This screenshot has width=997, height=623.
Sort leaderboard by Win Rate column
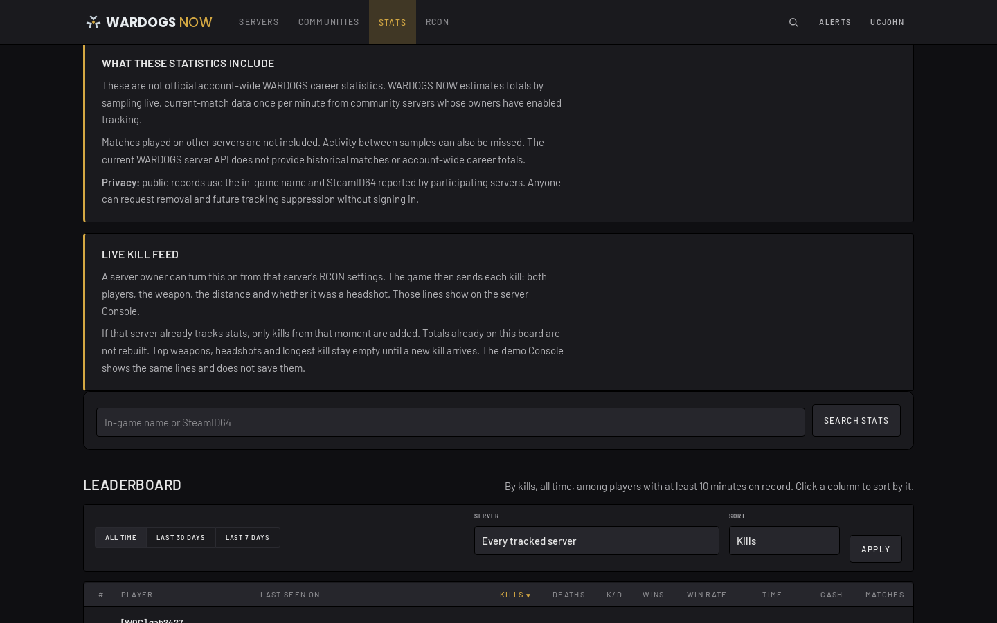click(x=706, y=595)
